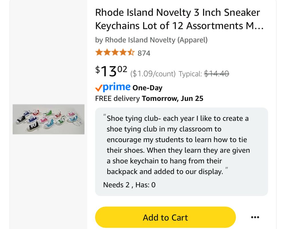Image resolution: width=286 pixels, height=229 pixels.
Task: Click the strikethrough $14.40 price
Action: coord(216,74)
